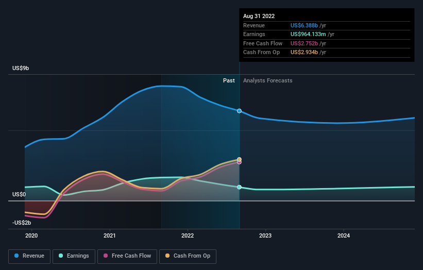
Task: Click the US$2.752b free cash flow value
Action: tap(304, 43)
